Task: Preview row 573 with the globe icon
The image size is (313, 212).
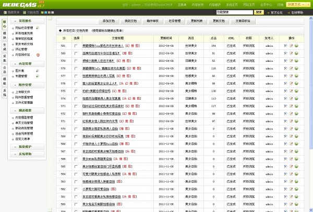Action: pos(296,106)
